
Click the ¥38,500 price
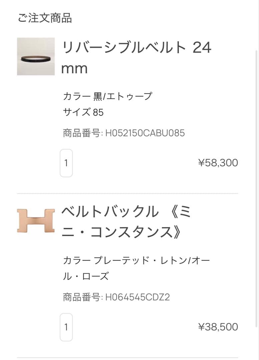point(218,327)
